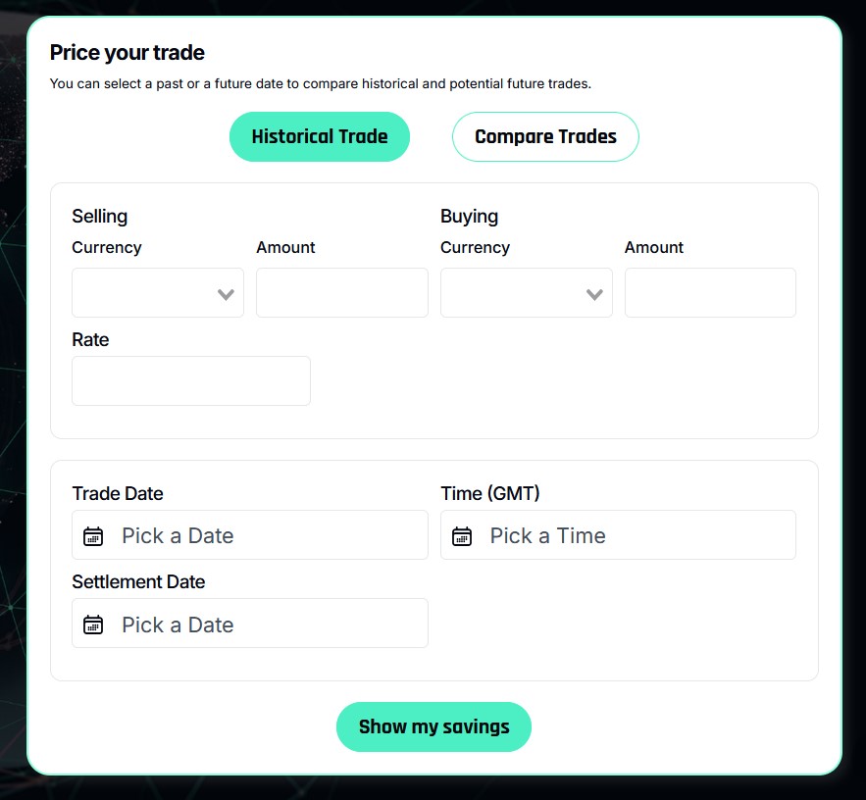
Task: Click the calendar icon in Time (GMT) field
Action: 462,536
